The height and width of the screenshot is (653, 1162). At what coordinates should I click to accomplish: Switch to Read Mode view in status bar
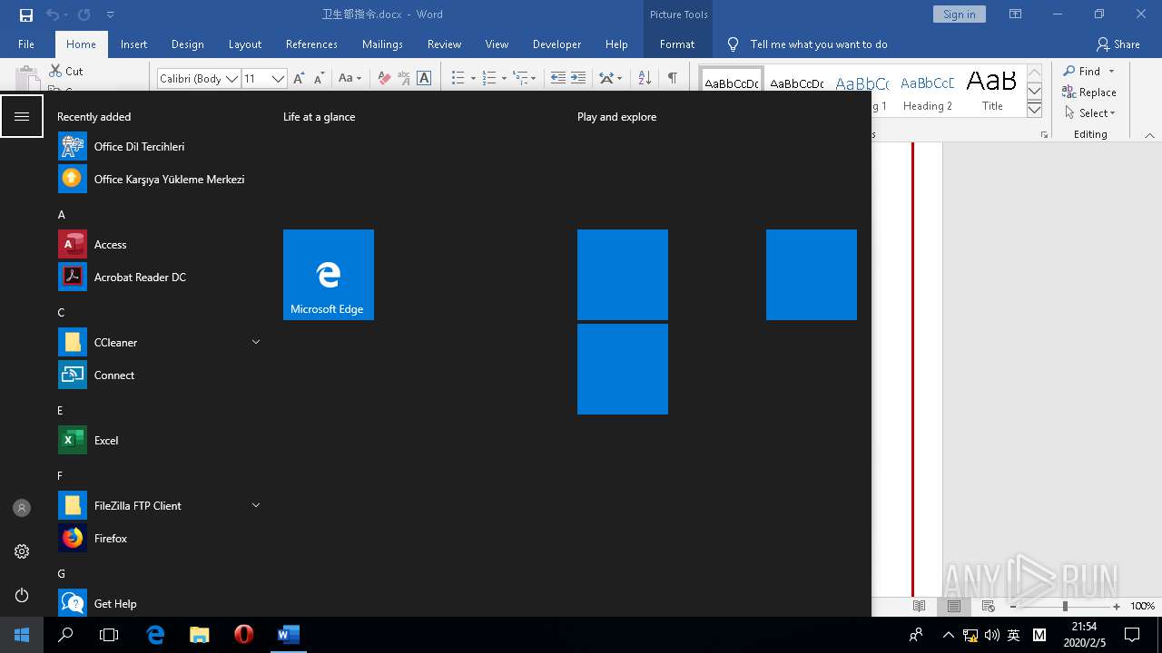point(920,606)
